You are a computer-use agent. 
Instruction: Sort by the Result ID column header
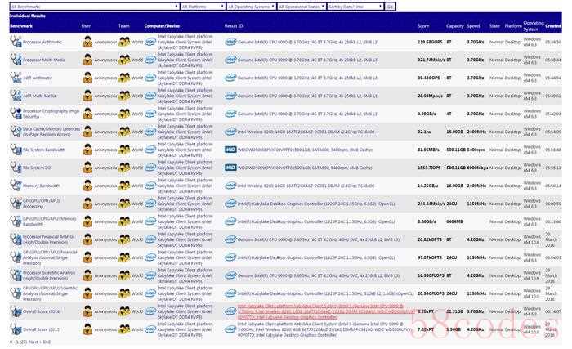(234, 26)
